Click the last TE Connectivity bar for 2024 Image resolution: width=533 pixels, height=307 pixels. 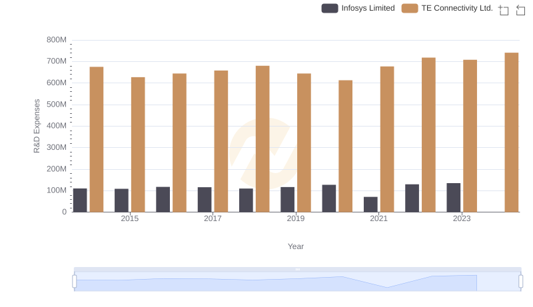point(512,133)
